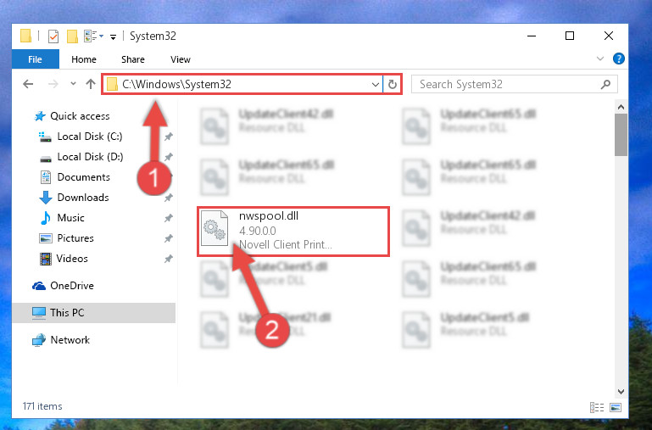Expand the address bar history dropdown

click(375, 85)
